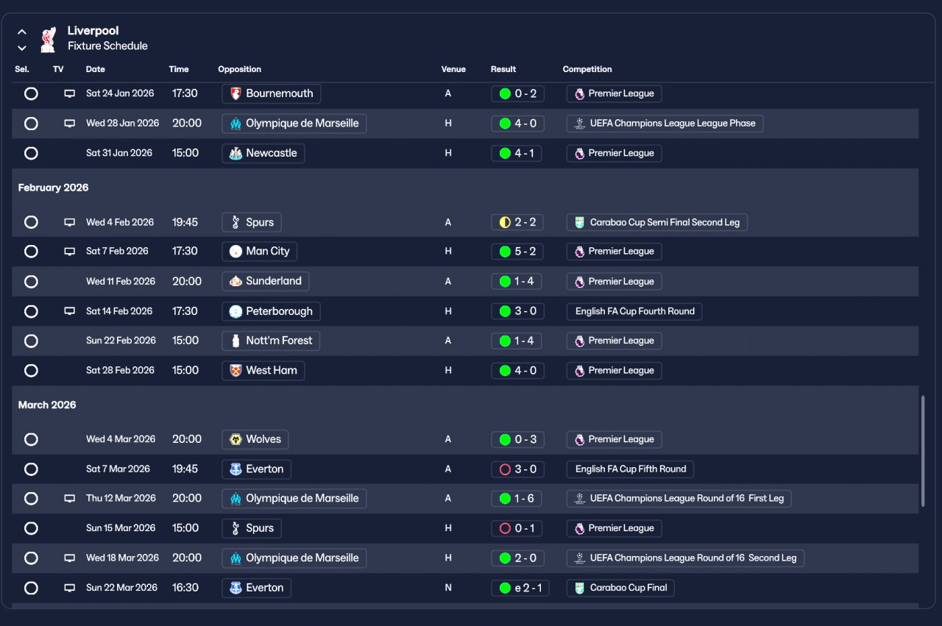The width and height of the screenshot is (942, 626).
Task: Go to next team with the down chevron
Action: (22, 48)
